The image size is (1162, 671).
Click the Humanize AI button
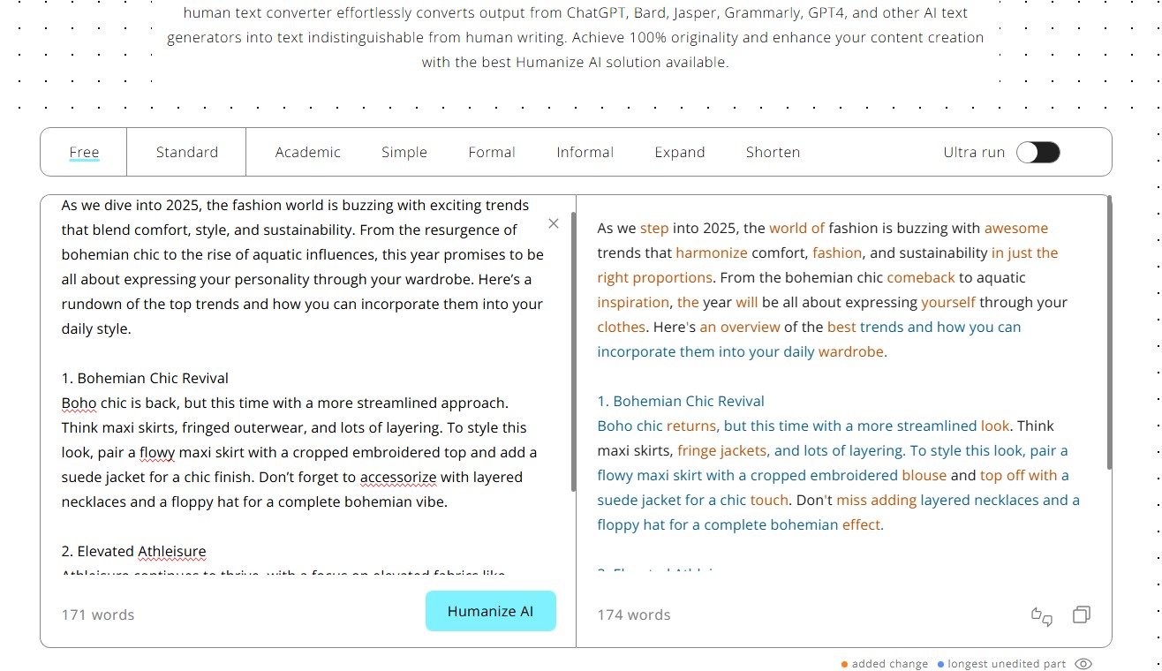tap(491, 611)
